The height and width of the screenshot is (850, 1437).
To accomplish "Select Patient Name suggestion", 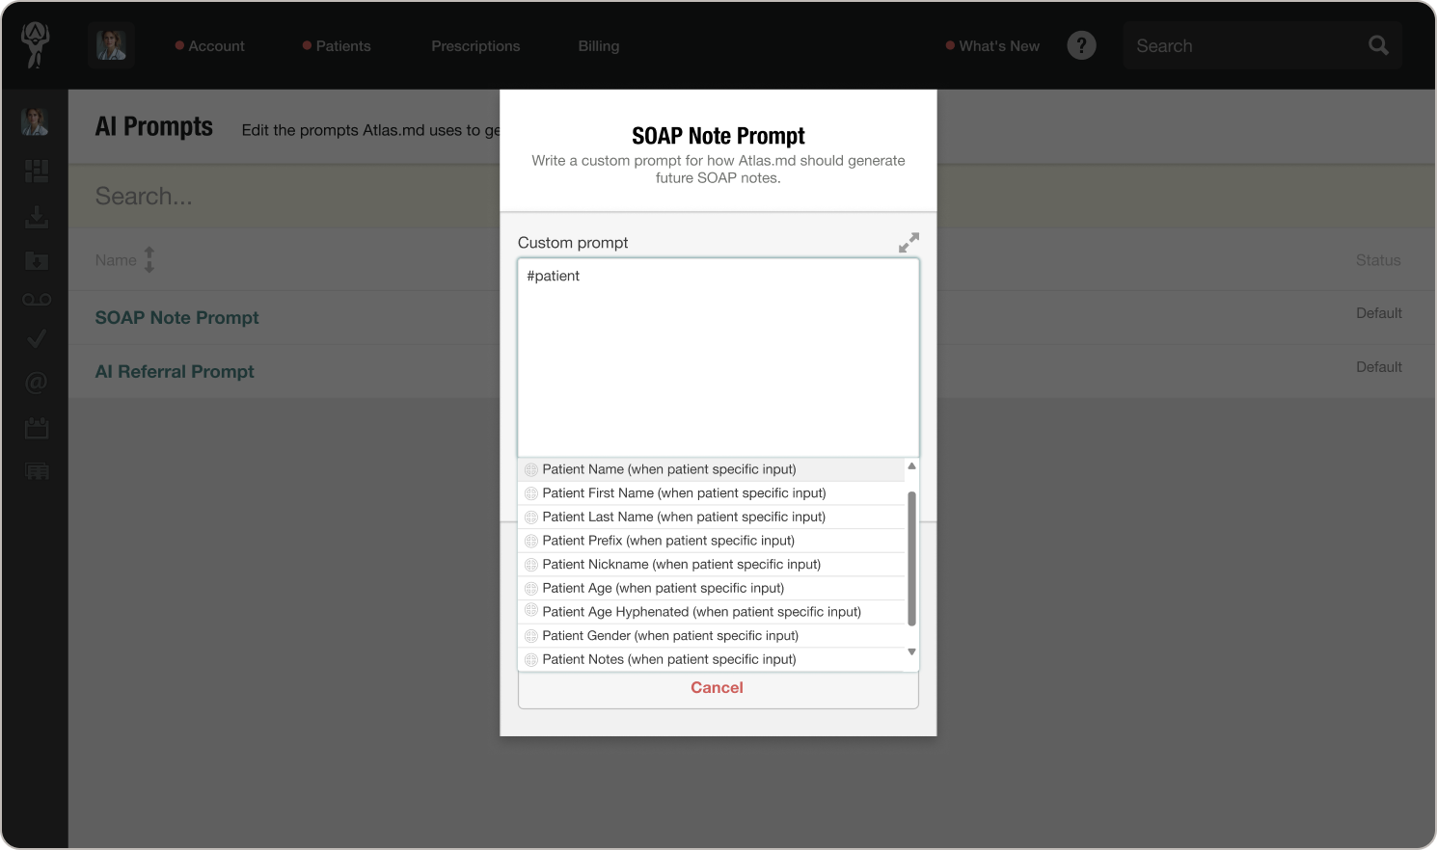I will coord(711,469).
